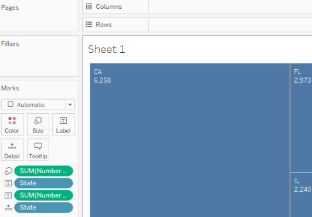Select the FL treemap tile
The height and width of the screenshot is (217, 312).
[301, 117]
